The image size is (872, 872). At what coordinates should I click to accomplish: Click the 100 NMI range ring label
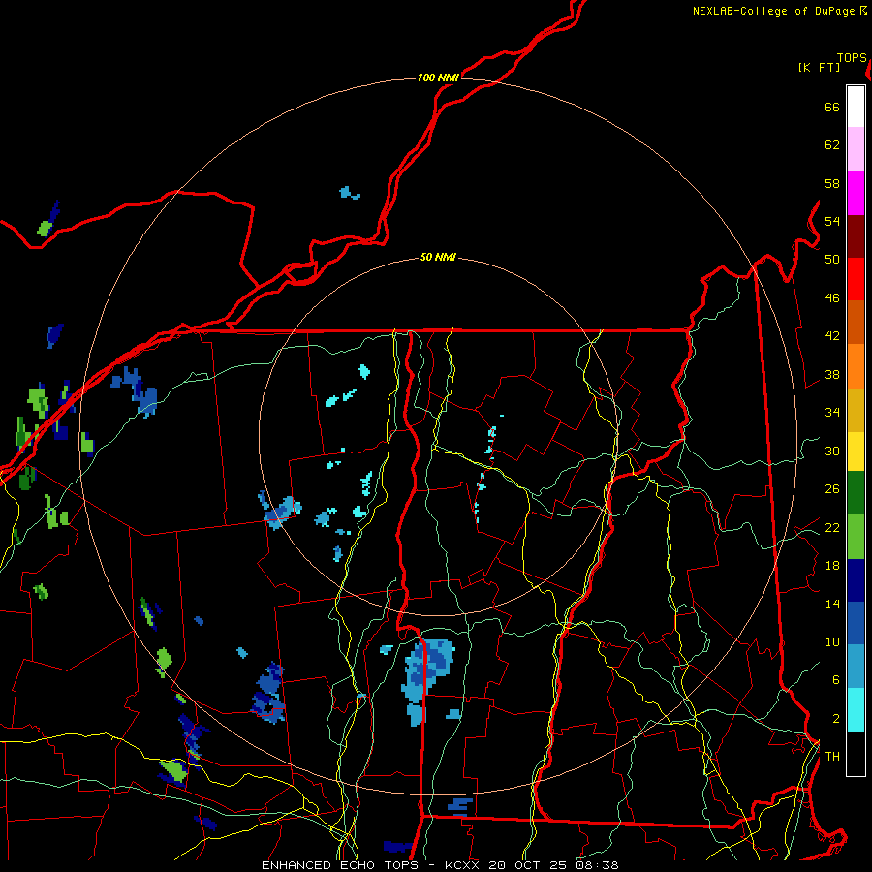coord(438,78)
